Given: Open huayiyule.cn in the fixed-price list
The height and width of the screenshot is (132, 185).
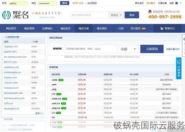Looking at the screenshot, I should coord(11,88).
